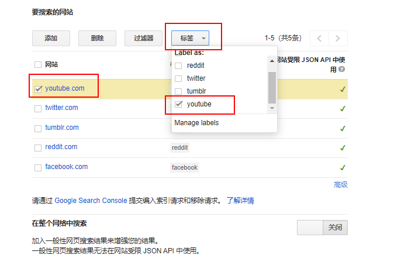Open the 过滤器 (Filter) button
This screenshot has width=408, height=265.
coord(143,38)
